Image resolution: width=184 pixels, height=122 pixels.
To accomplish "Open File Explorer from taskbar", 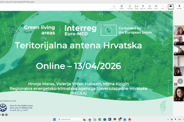I will pyautogui.click(x=95, y=119).
